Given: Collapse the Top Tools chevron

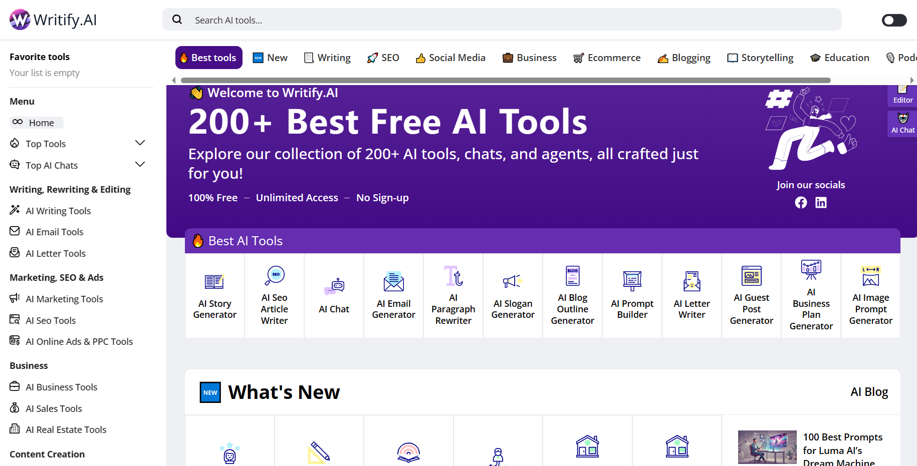Looking at the screenshot, I should click(x=140, y=143).
